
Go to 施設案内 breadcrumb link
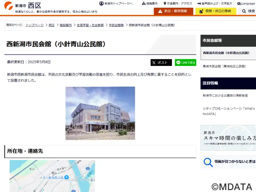(66, 25)
